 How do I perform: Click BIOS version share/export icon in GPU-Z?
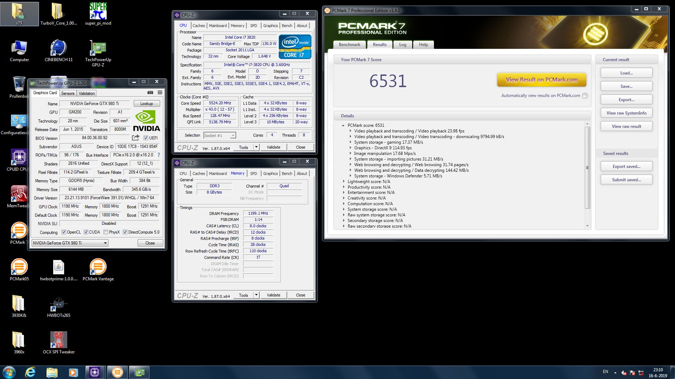[x=135, y=138]
